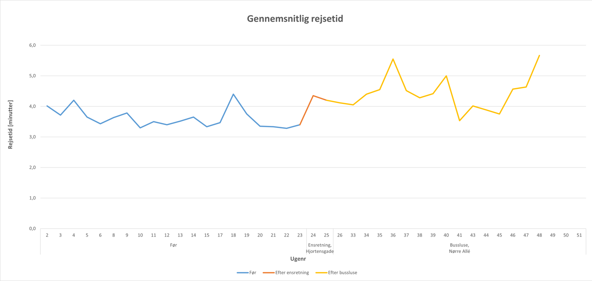592x281 pixels.
Task: Click the blue line peak at week 18
Action: [x=233, y=94]
